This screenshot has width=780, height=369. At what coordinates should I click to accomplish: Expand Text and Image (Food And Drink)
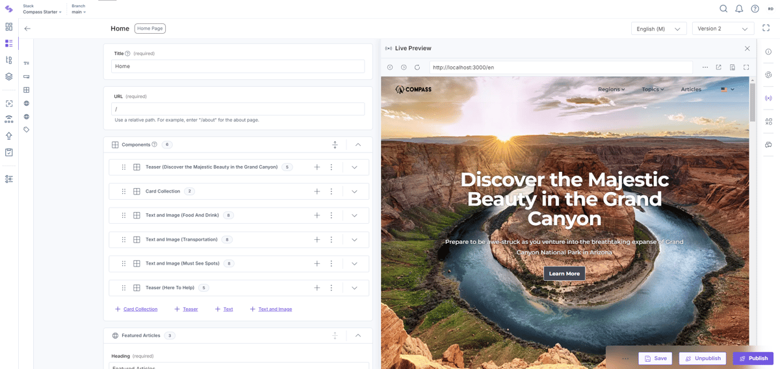pos(354,215)
